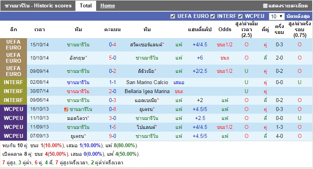
Task: Switch to the Total tab
Action: pos(86,6)
